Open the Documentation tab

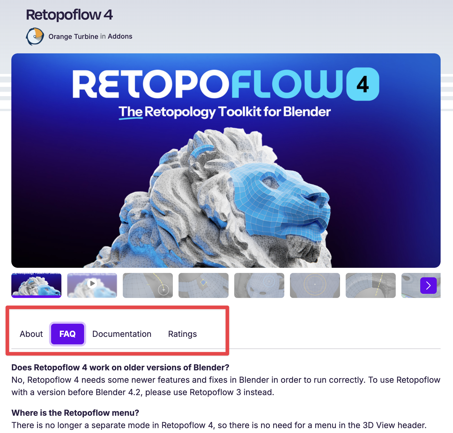(122, 334)
